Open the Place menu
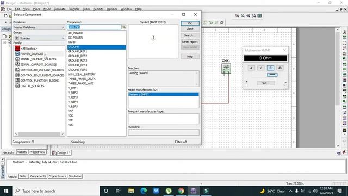Image resolution: width=348 pixels, height=196 pixels. pyautogui.click(x=36, y=9)
